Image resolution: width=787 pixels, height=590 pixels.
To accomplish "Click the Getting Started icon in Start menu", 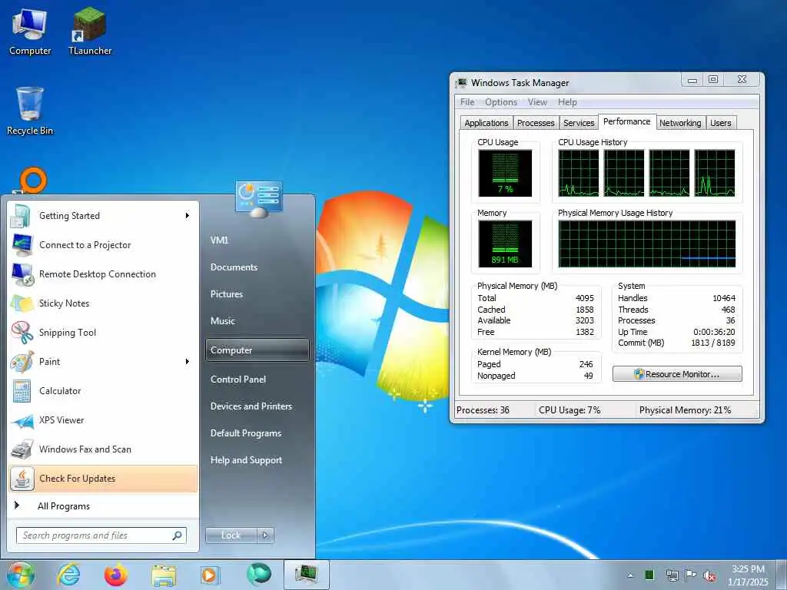I will point(21,216).
